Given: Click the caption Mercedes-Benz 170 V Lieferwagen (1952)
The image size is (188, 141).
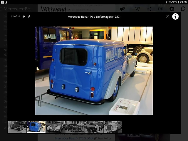Looking at the screenshot, I should [x=94, y=17].
